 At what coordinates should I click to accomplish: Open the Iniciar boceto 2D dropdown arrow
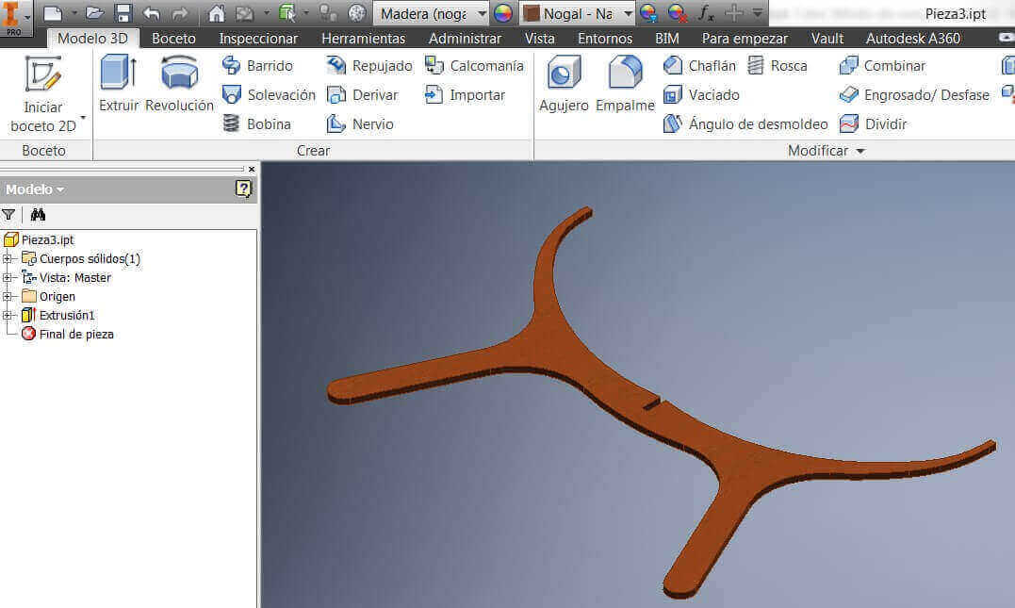point(83,118)
